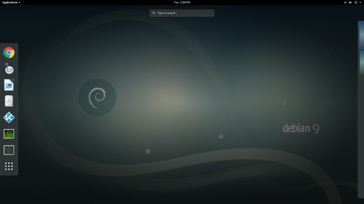
Task: Open the Beaker app from the dash
Action: point(9,69)
